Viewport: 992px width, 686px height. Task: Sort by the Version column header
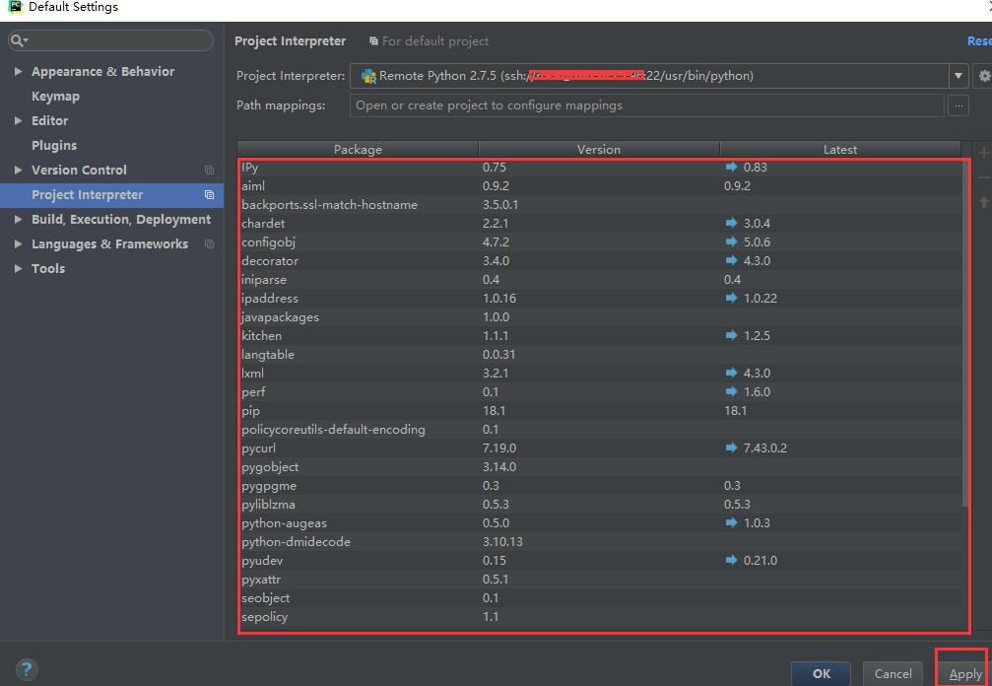pyautogui.click(x=599, y=150)
